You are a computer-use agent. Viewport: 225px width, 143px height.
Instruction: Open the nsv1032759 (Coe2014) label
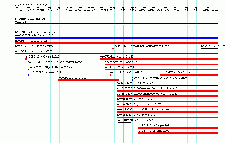[175, 72]
